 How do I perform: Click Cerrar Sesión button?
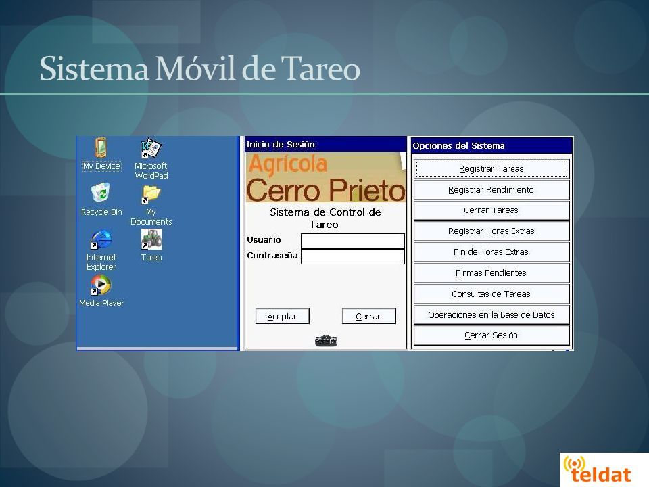[x=491, y=335]
